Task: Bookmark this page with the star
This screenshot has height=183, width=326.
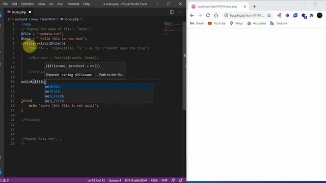Action: (x=269, y=15)
